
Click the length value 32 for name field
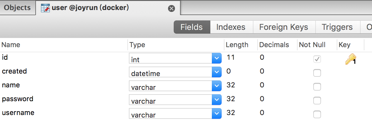tap(231, 85)
